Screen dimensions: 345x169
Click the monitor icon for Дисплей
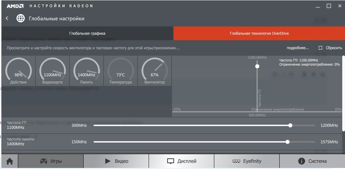pos(171,161)
